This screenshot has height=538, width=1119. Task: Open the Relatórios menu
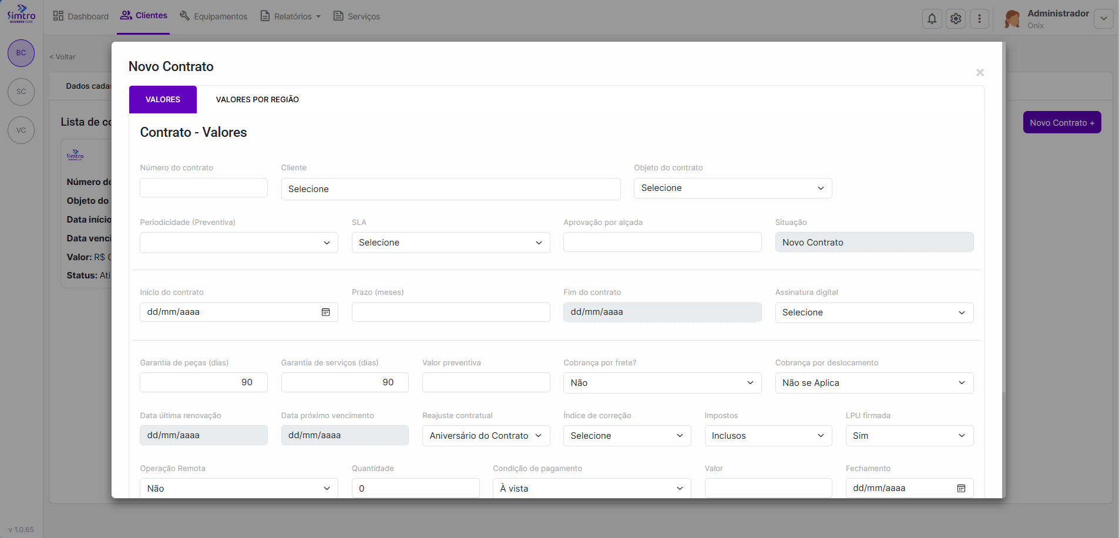[x=291, y=16]
